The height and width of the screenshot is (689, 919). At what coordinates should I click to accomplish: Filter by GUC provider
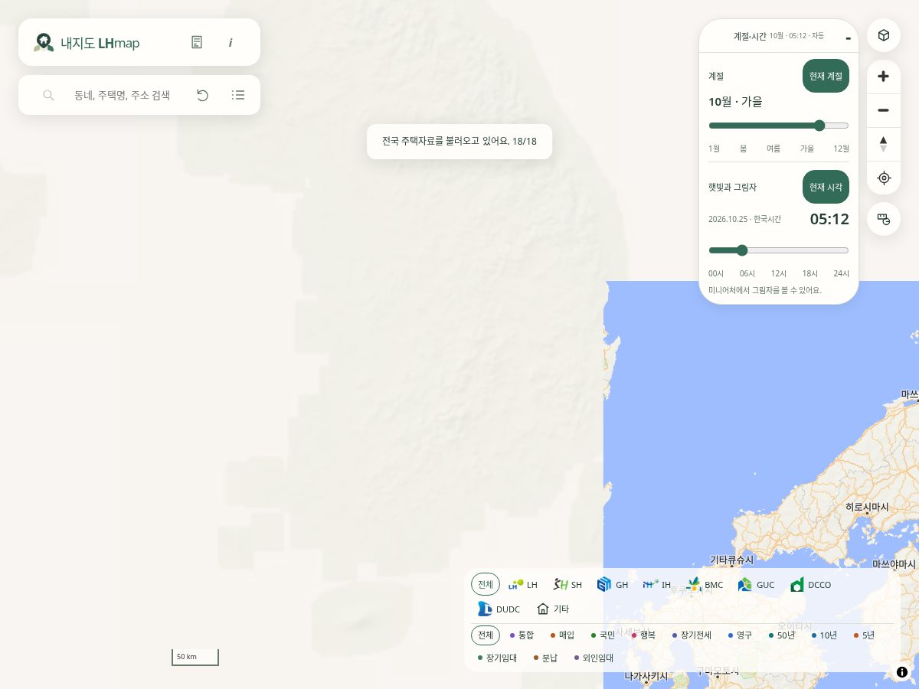click(757, 585)
